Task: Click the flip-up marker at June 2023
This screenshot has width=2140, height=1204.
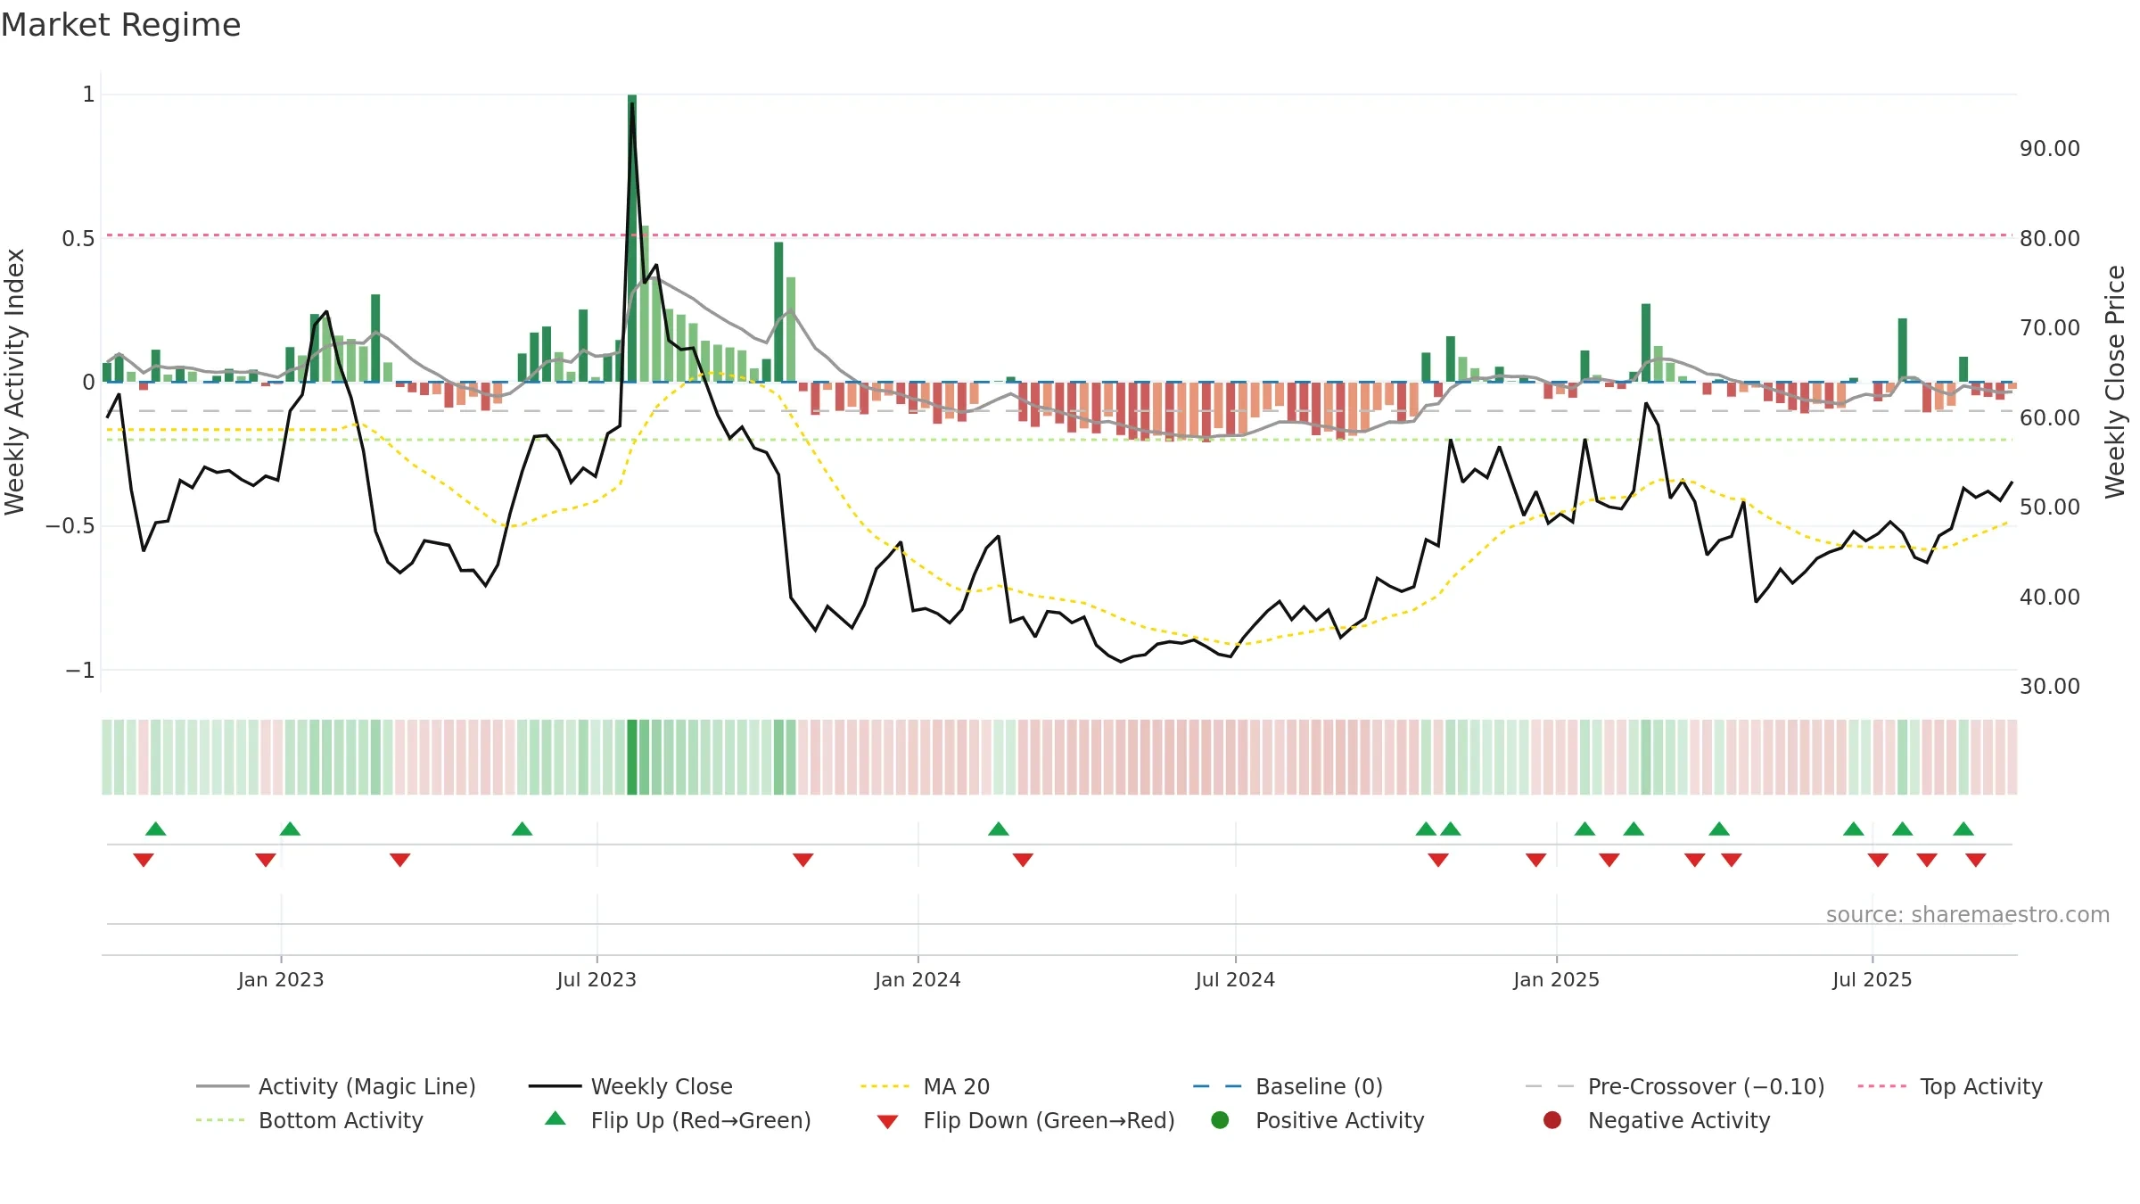Action: tap(523, 829)
